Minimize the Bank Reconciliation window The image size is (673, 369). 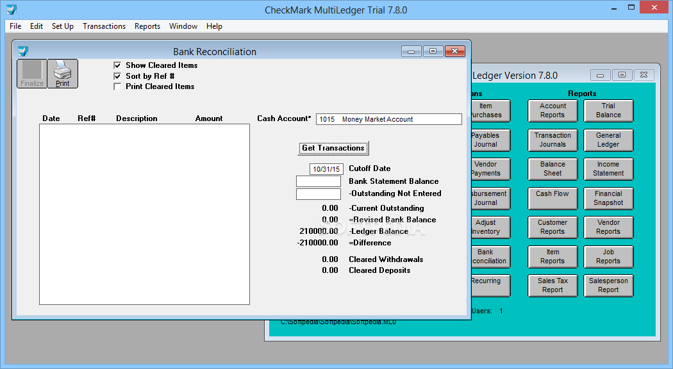[411, 51]
